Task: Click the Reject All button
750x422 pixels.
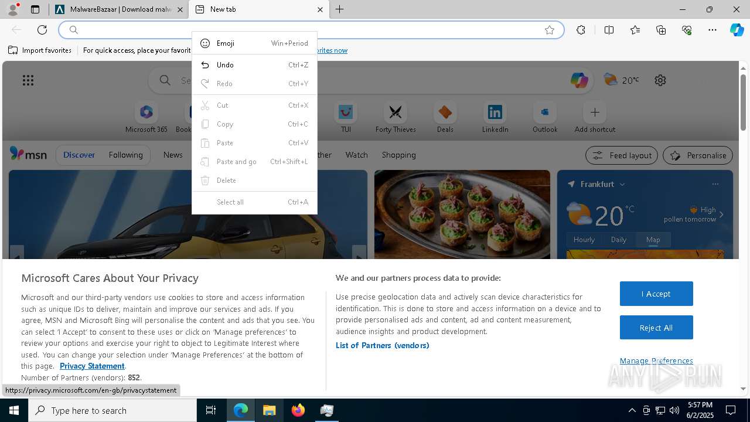Action: [656, 328]
